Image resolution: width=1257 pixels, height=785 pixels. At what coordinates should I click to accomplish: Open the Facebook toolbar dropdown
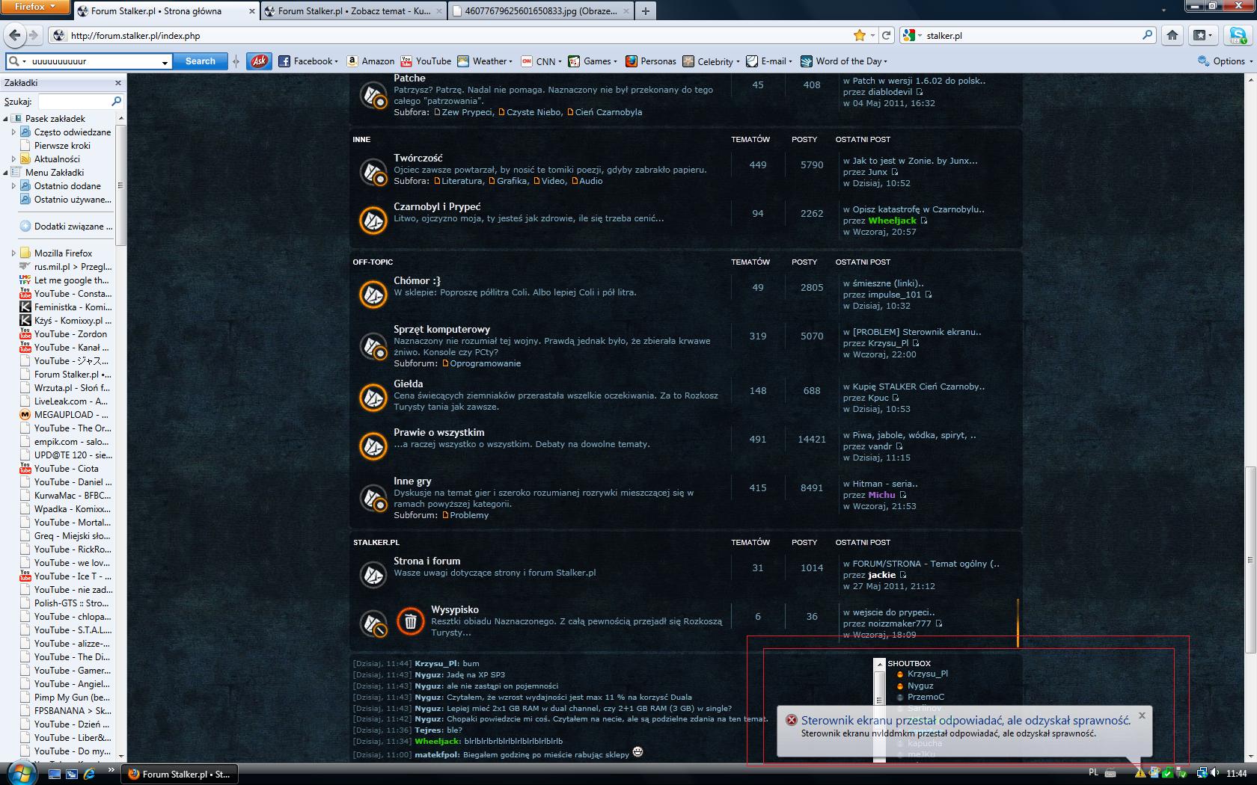coord(308,61)
